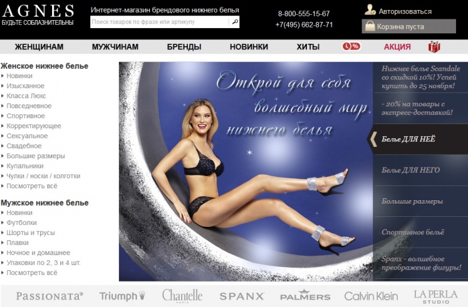Viewport: 468px width, 307px height.
Task: Open the SPANX brand logo
Action: 242,296
